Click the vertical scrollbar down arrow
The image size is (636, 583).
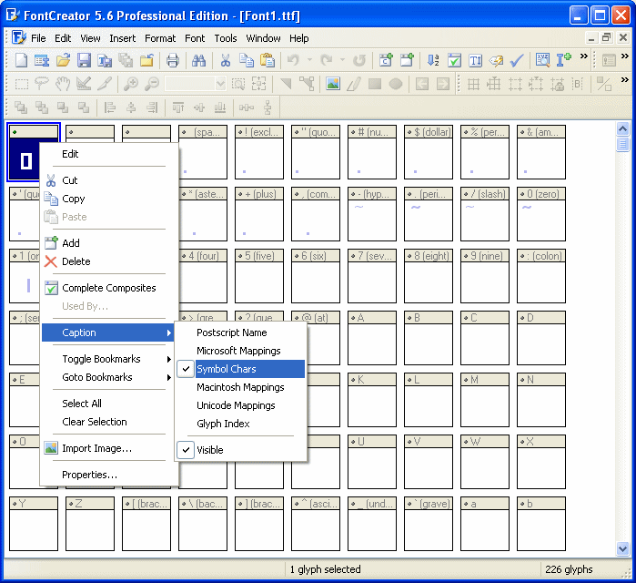click(x=622, y=548)
